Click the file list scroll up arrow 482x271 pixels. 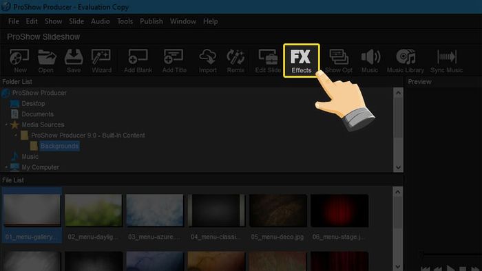(398, 192)
